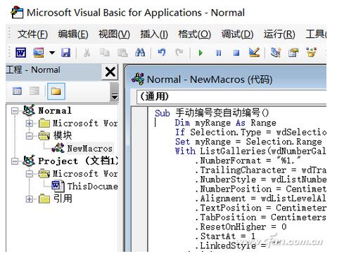Image resolution: width=337 pixels, height=256 pixels.
Task: Click the View Object icon in project panel
Action: [x=34, y=90]
